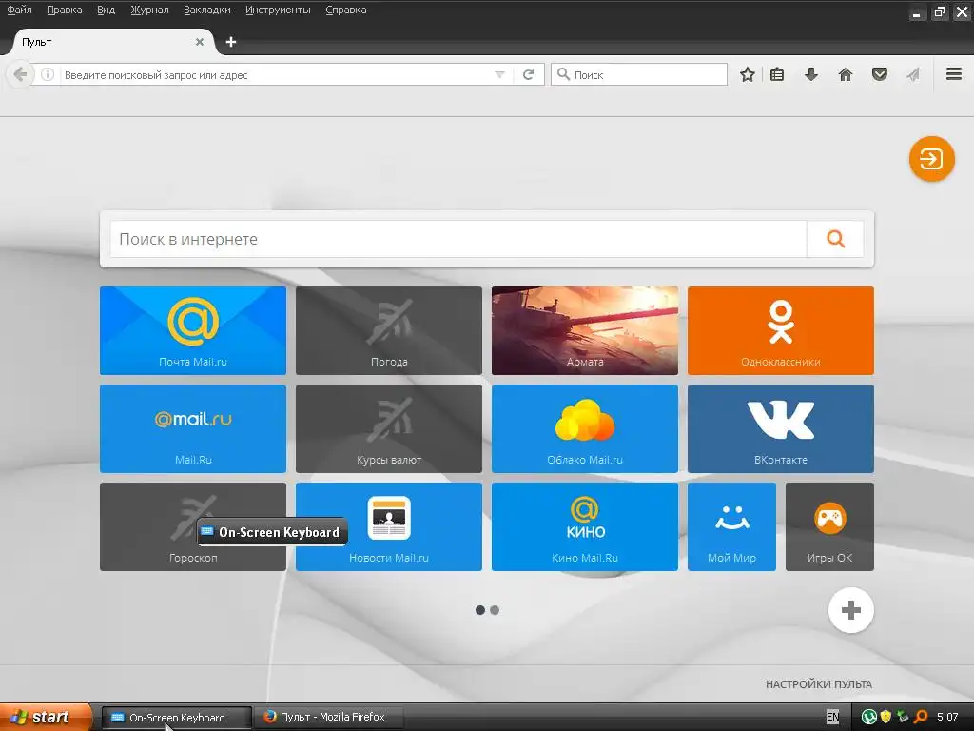Open the Игры ОК tile

click(x=829, y=527)
